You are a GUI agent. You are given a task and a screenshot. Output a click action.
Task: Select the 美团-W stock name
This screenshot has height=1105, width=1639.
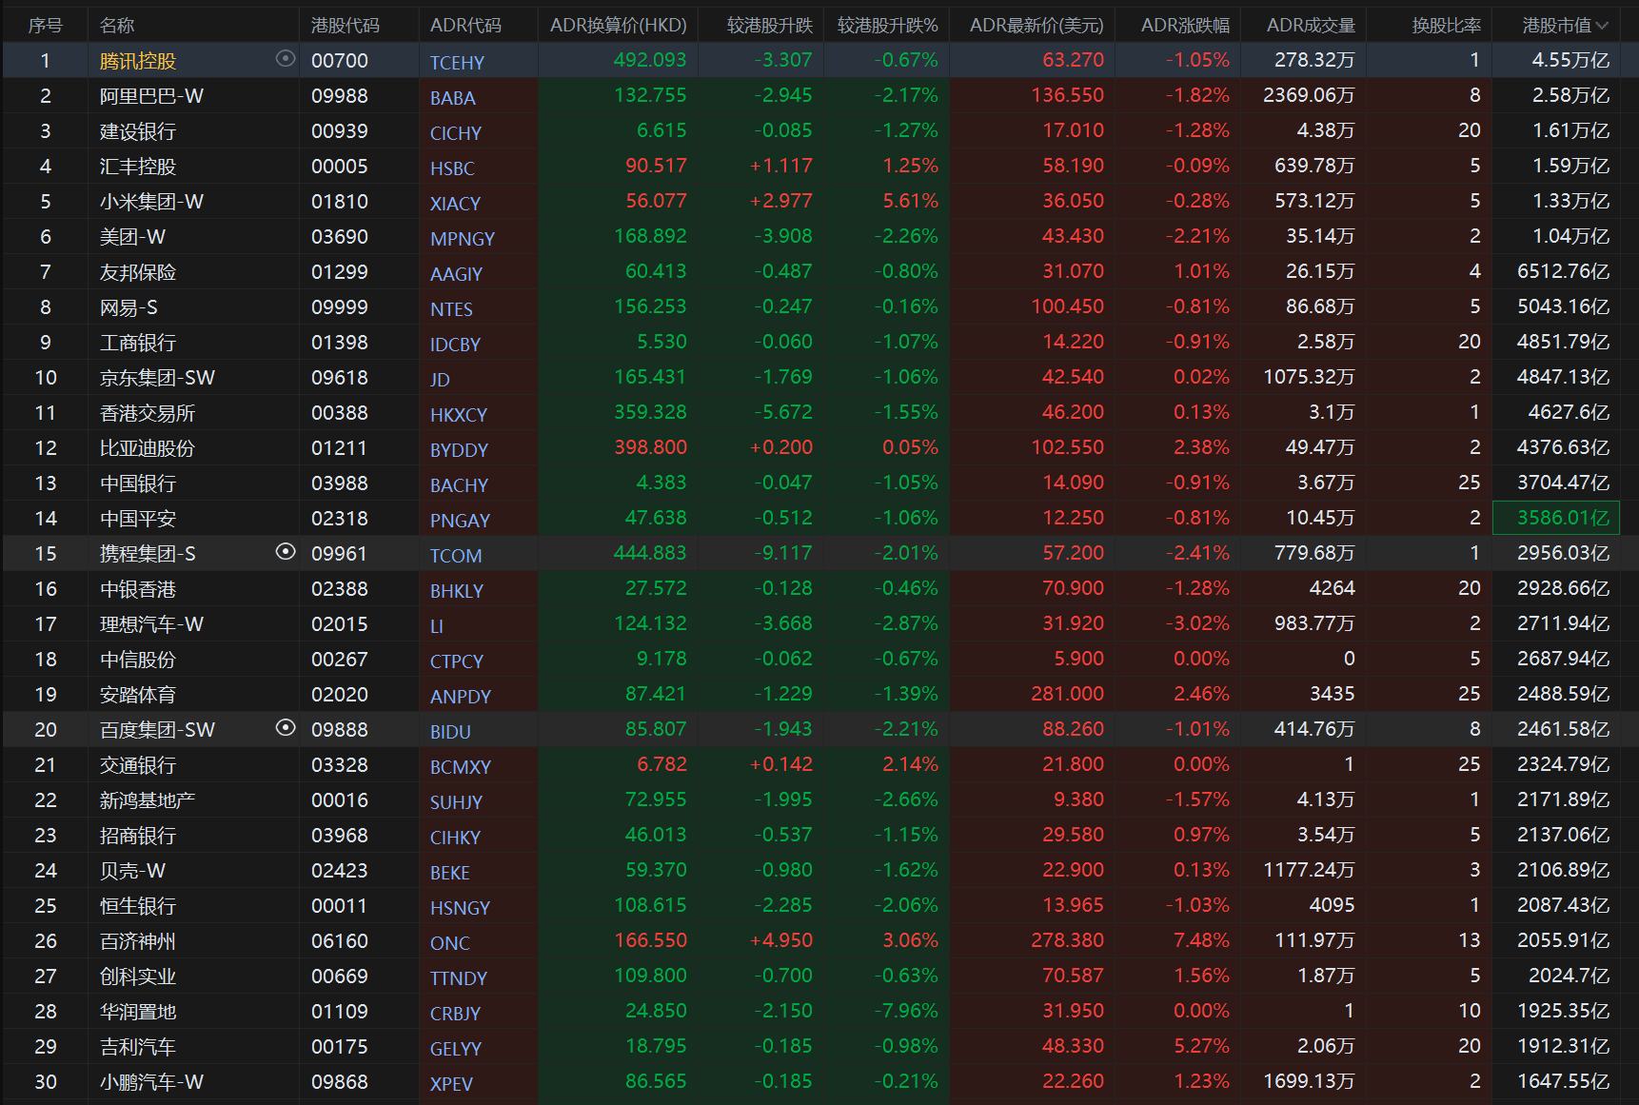pos(132,237)
